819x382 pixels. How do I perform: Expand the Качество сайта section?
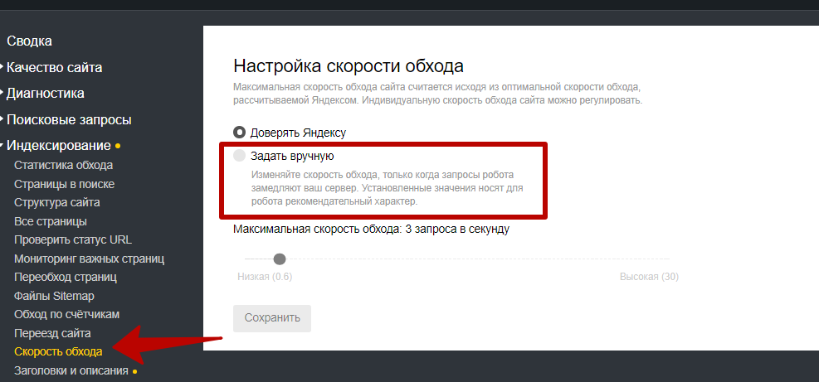(54, 67)
